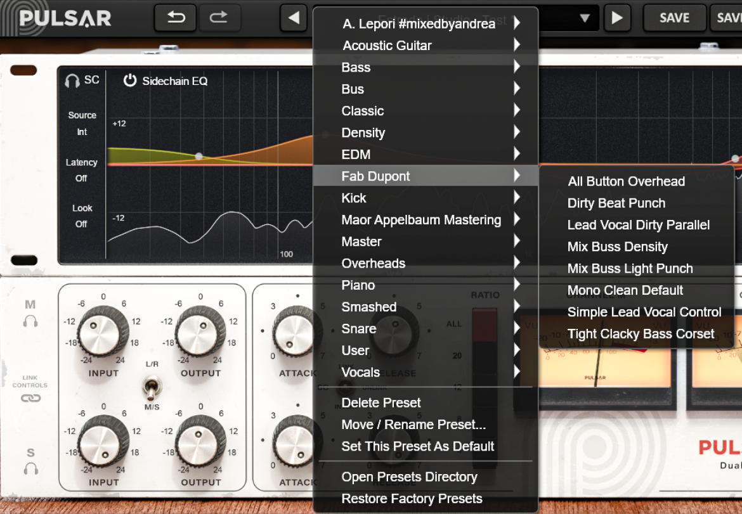Choose Restore Factory Presets

tap(426, 498)
